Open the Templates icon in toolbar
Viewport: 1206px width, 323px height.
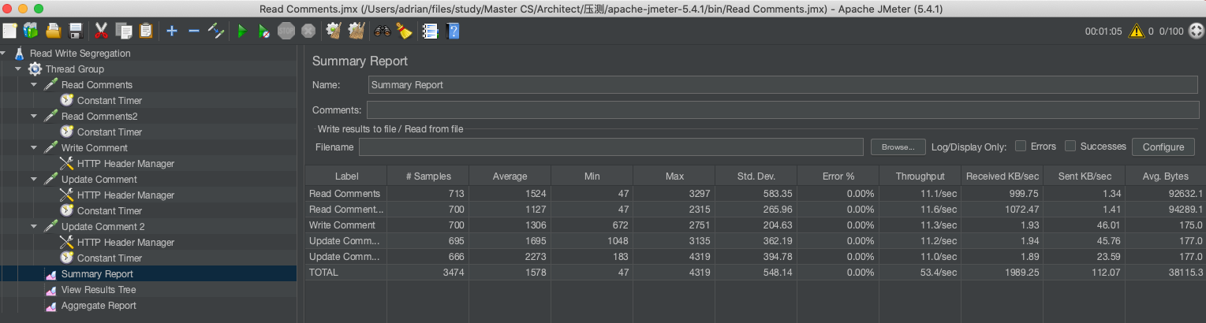[x=31, y=32]
